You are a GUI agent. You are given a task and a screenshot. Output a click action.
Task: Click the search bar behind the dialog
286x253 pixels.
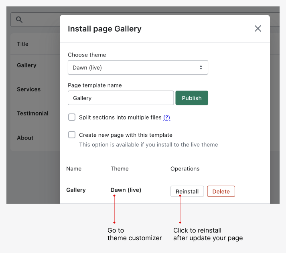point(40,20)
